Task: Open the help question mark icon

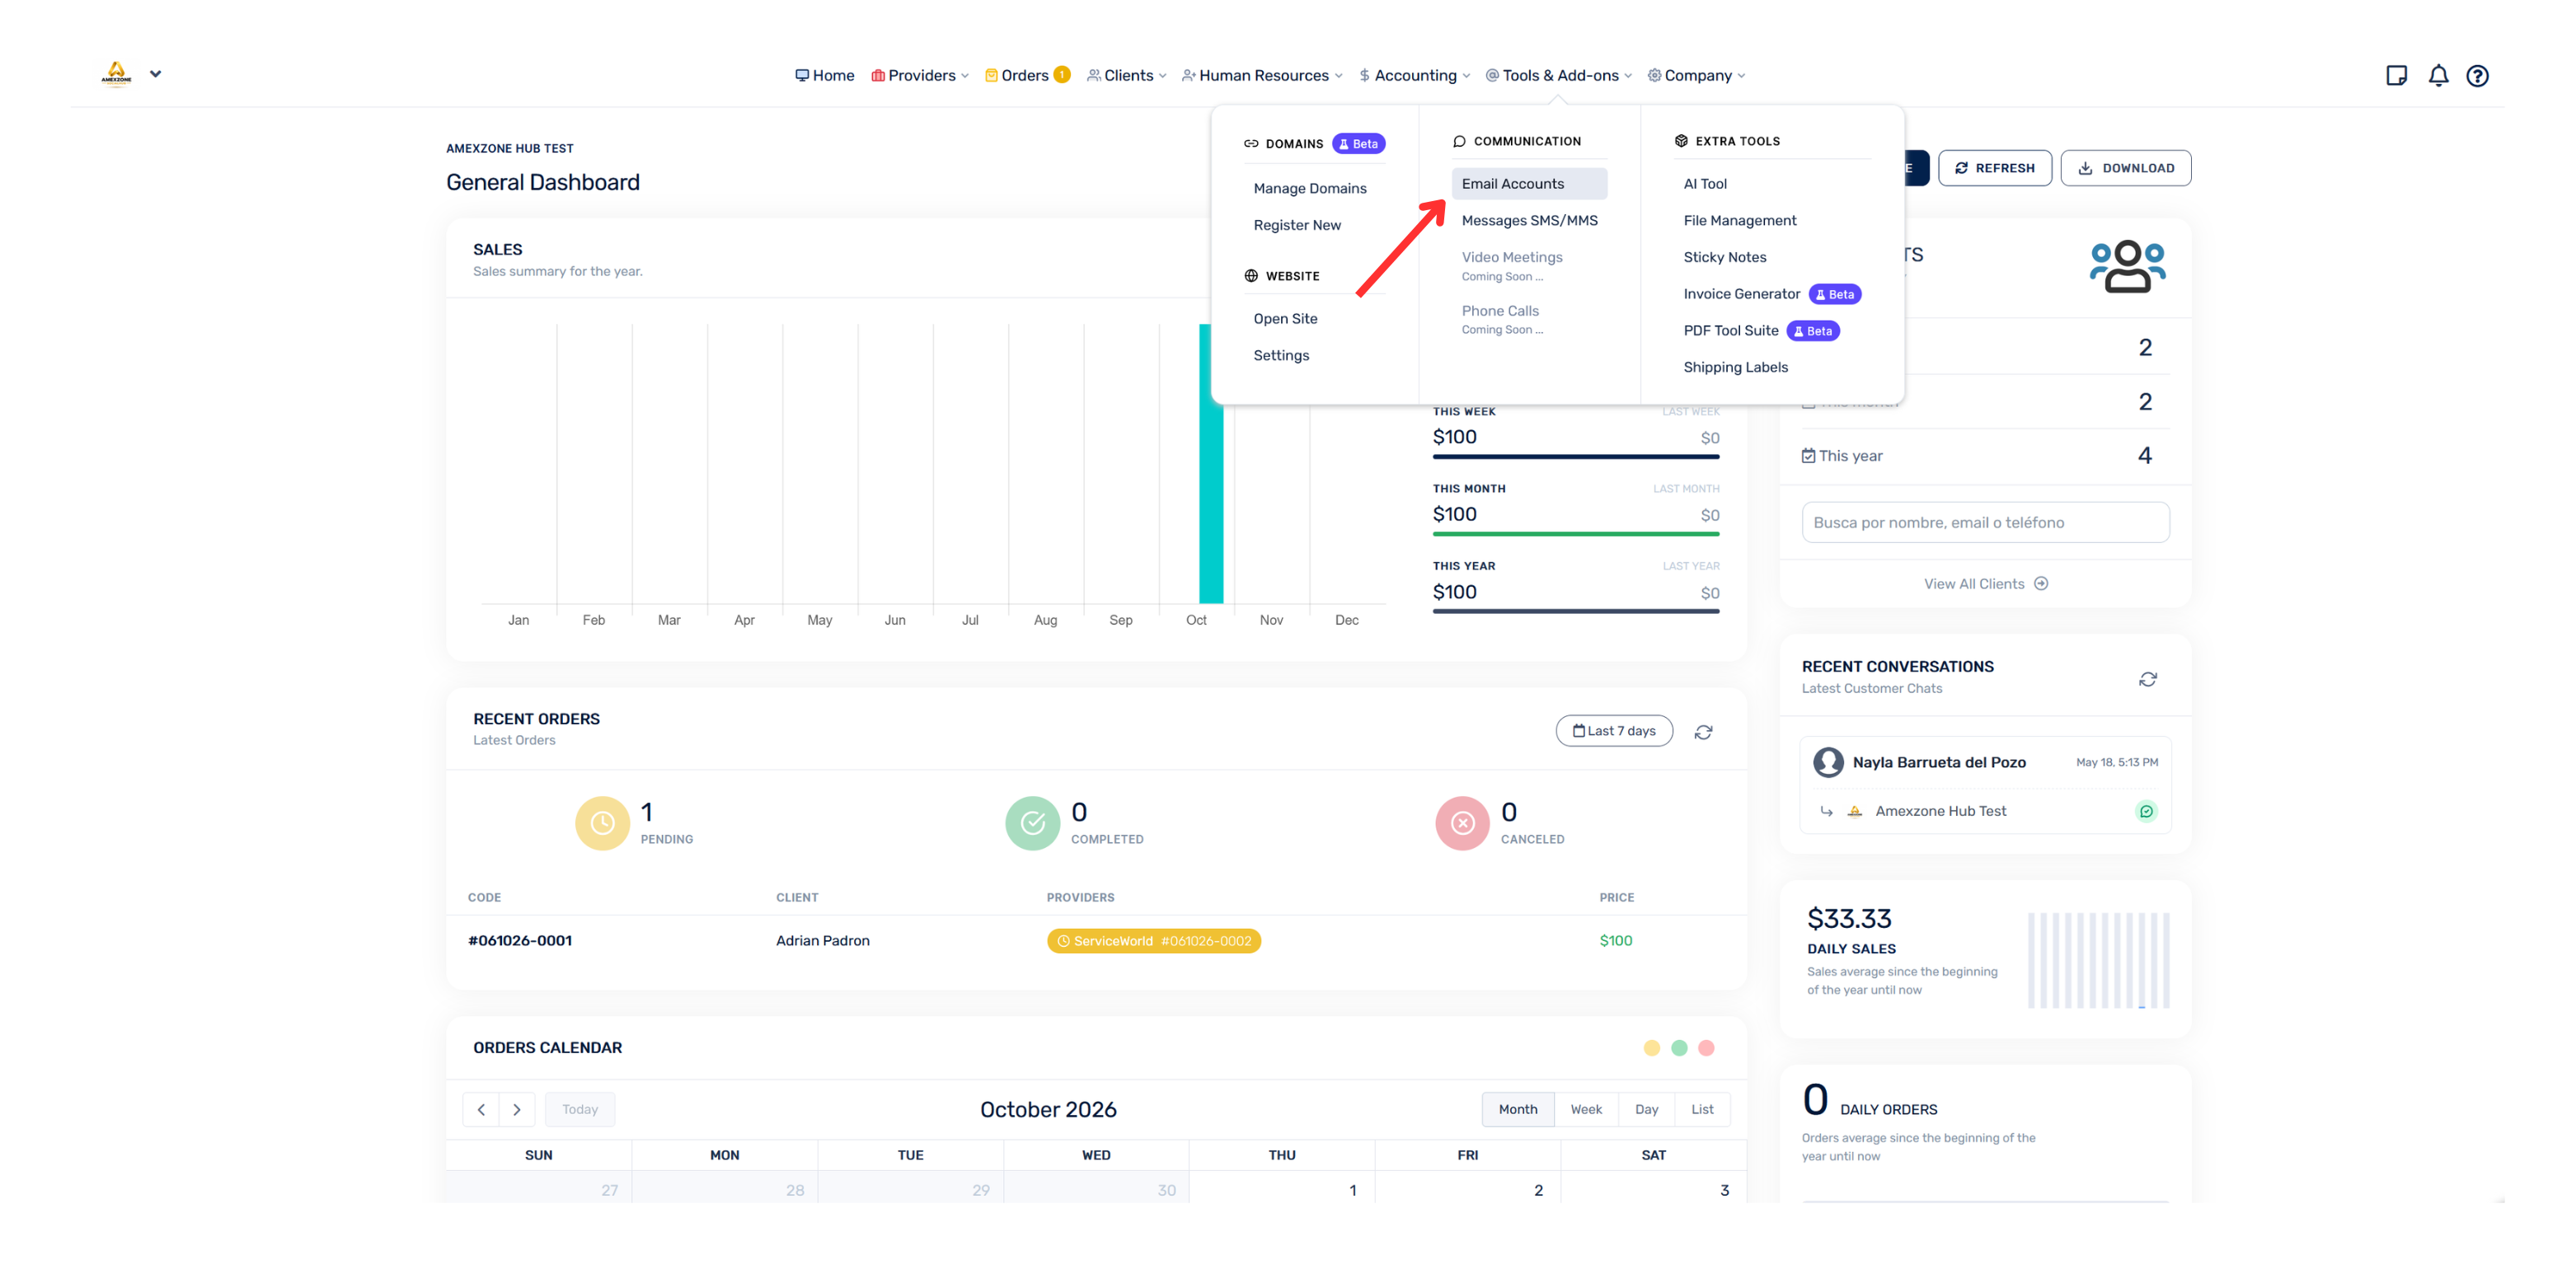Action: (2477, 75)
